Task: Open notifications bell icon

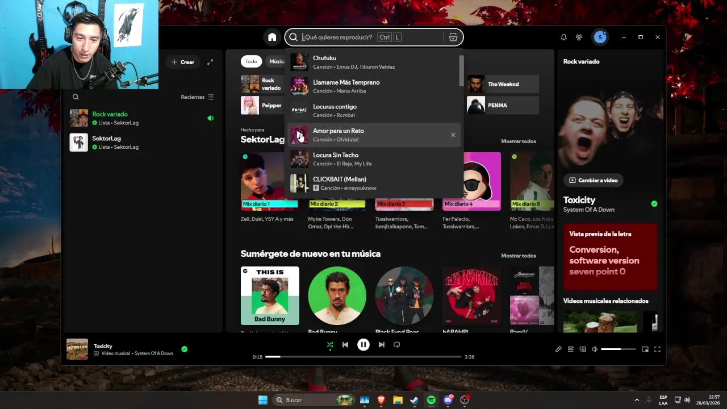Action: coord(563,37)
